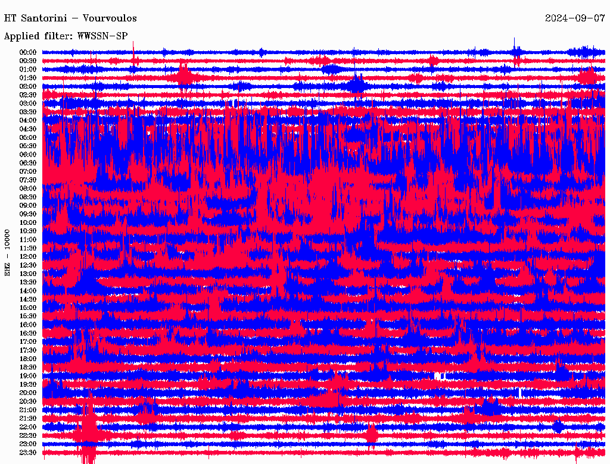Select the 10:00 time label
Image resolution: width=610 pixels, height=464 pixels.
click(x=28, y=222)
